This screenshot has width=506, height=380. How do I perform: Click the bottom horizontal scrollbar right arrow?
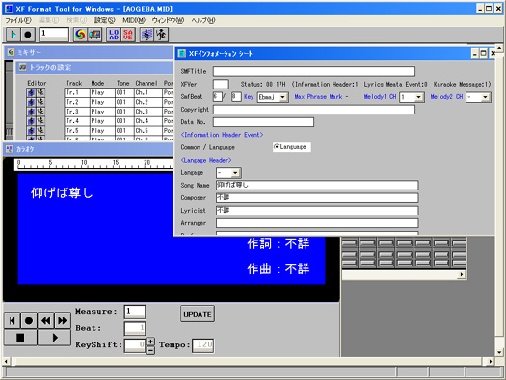(491, 362)
